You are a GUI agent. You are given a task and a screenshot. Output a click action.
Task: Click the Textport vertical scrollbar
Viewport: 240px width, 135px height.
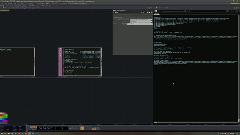238,68
